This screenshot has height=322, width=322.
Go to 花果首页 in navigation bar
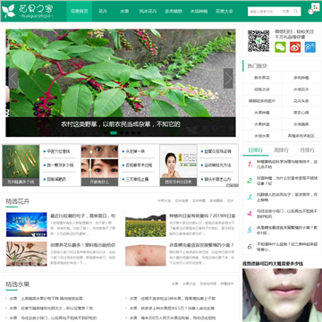79,12
